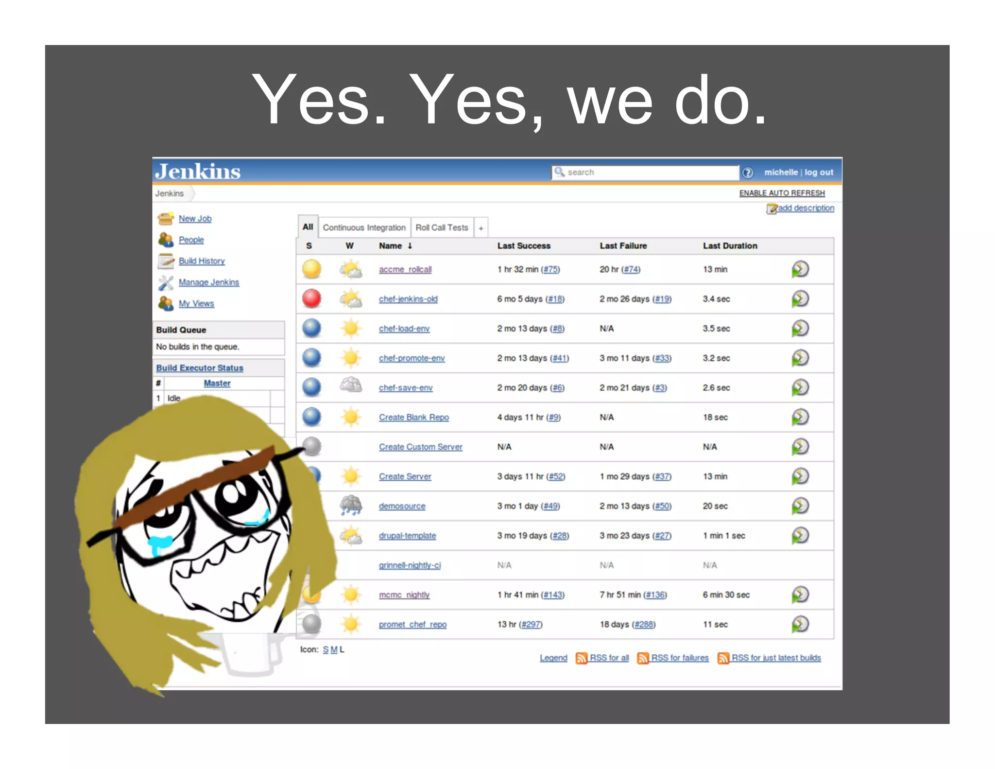
Task: Select the All view tab
Action: [x=308, y=227]
